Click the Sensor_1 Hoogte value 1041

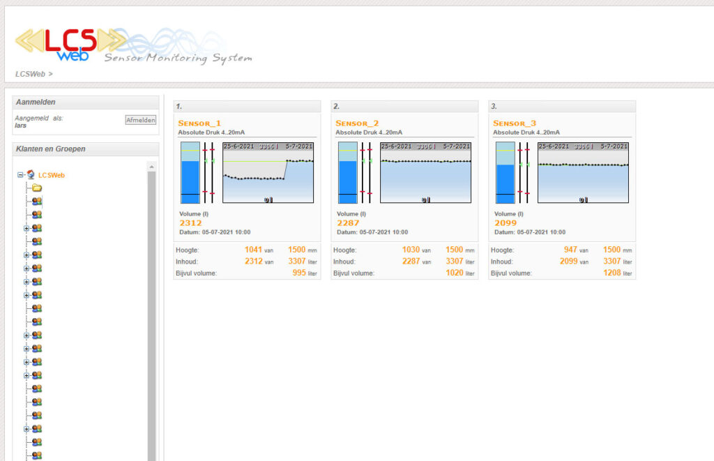(x=253, y=250)
